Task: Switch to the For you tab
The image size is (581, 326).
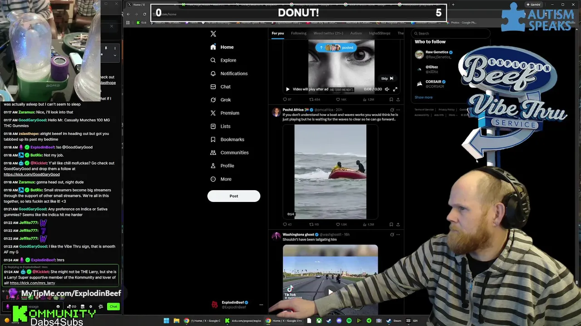Action: tap(278, 33)
